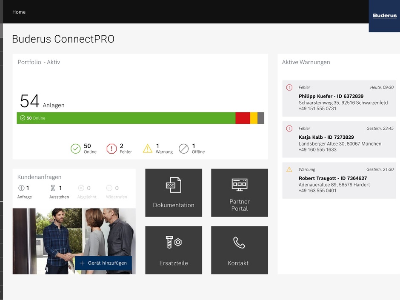Click the yellow Warnung triangle status icon
This screenshot has height=300, width=400.
pyautogui.click(x=148, y=149)
